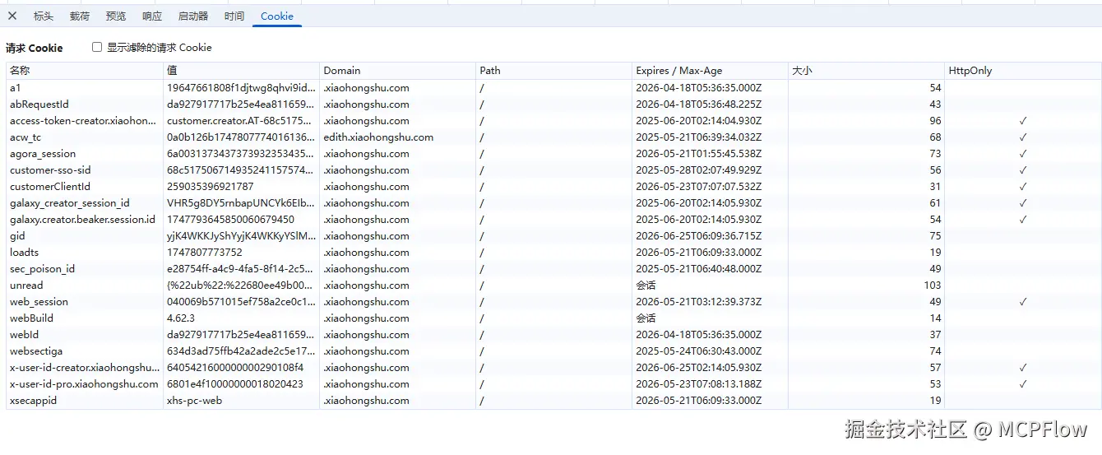The width and height of the screenshot is (1102, 455).
Task: Select the agora_session cookie name
Action: click(43, 154)
